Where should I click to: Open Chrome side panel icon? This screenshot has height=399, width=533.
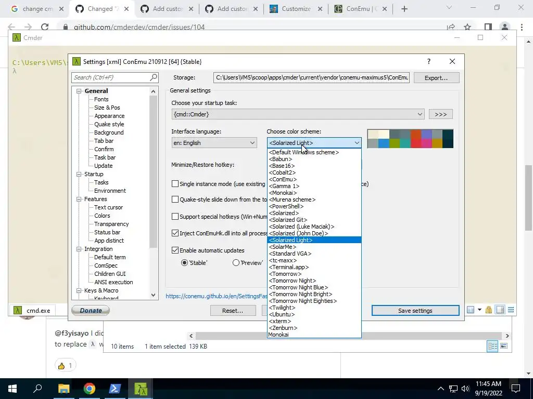point(488,27)
